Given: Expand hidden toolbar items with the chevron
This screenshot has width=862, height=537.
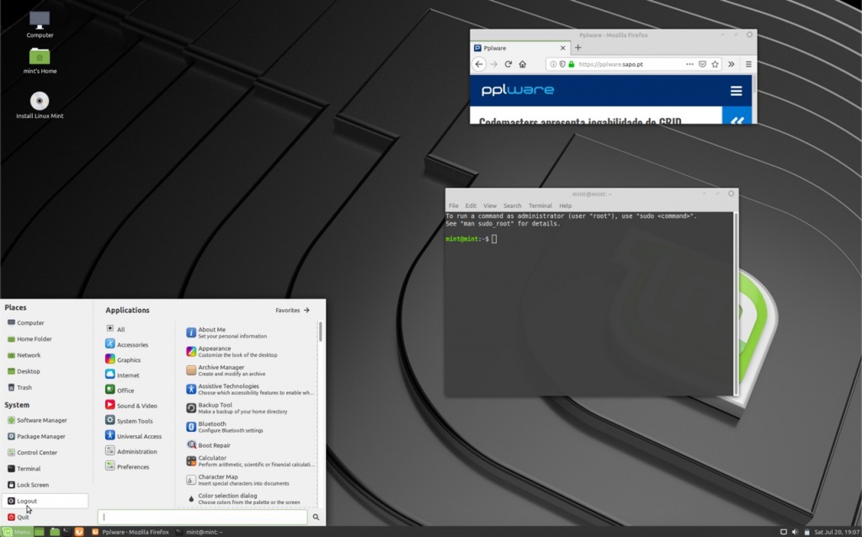Looking at the screenshot, I should click(x=730, y=64).
